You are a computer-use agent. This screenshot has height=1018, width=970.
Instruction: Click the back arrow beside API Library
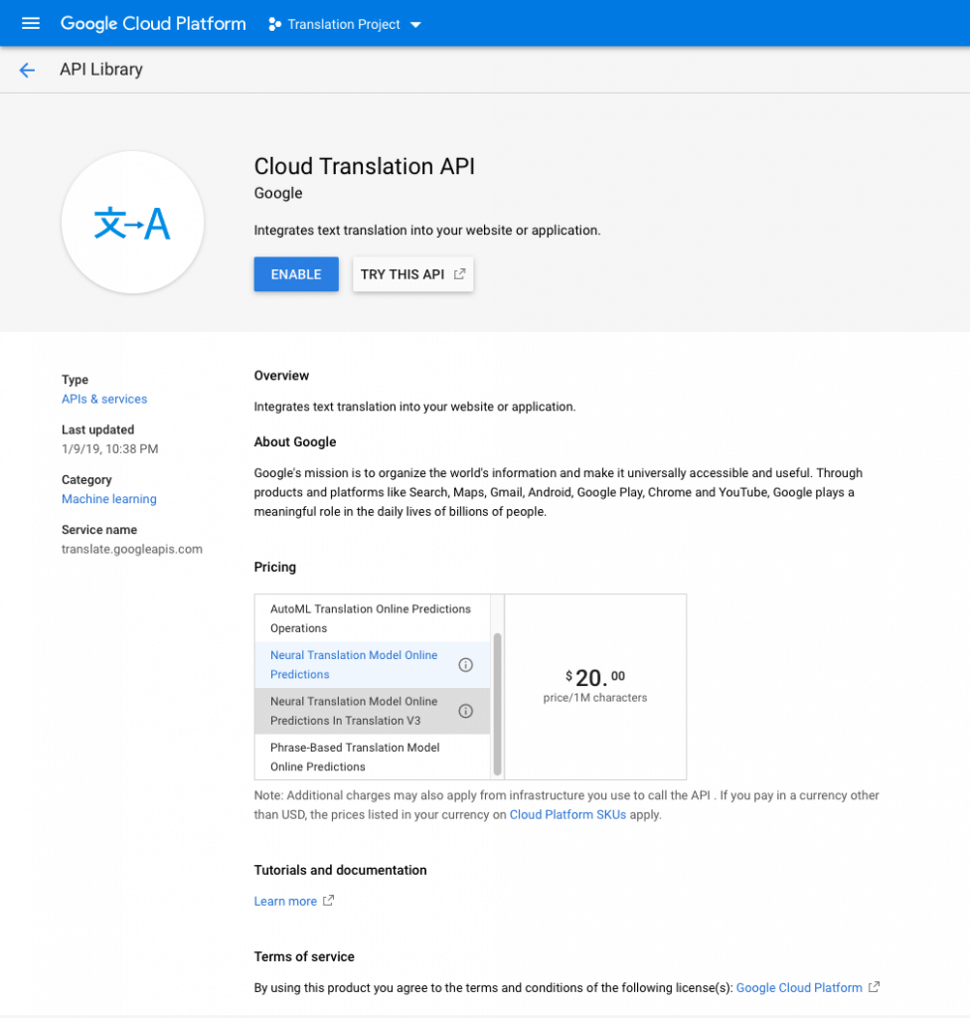pos(27,70)
